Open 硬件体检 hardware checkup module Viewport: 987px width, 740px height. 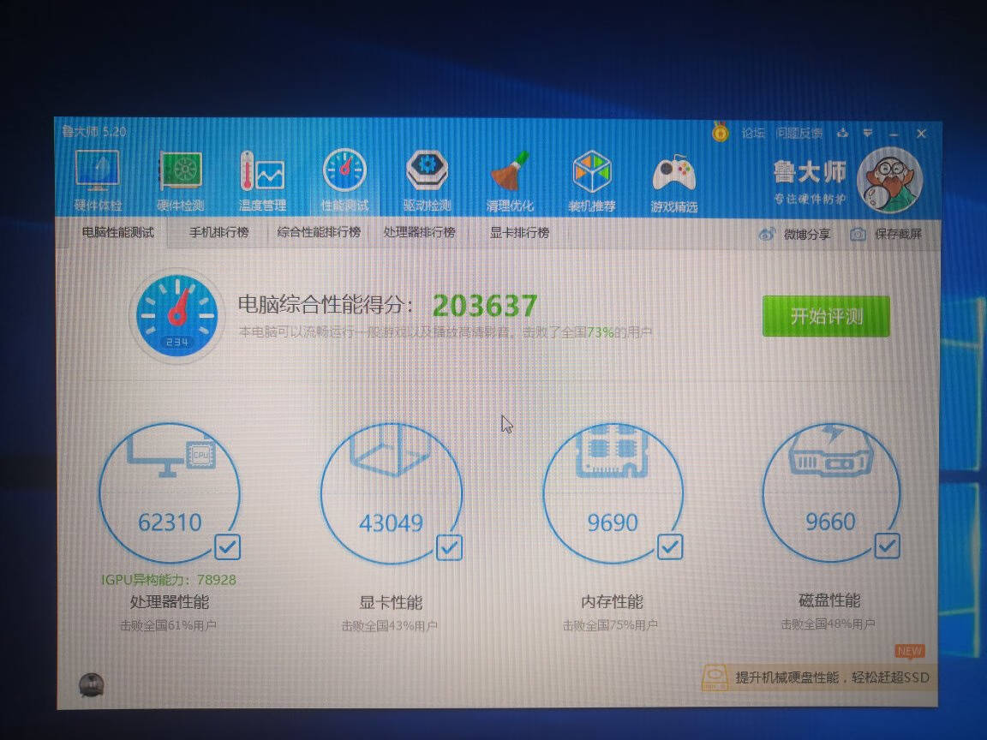(98, 182)
